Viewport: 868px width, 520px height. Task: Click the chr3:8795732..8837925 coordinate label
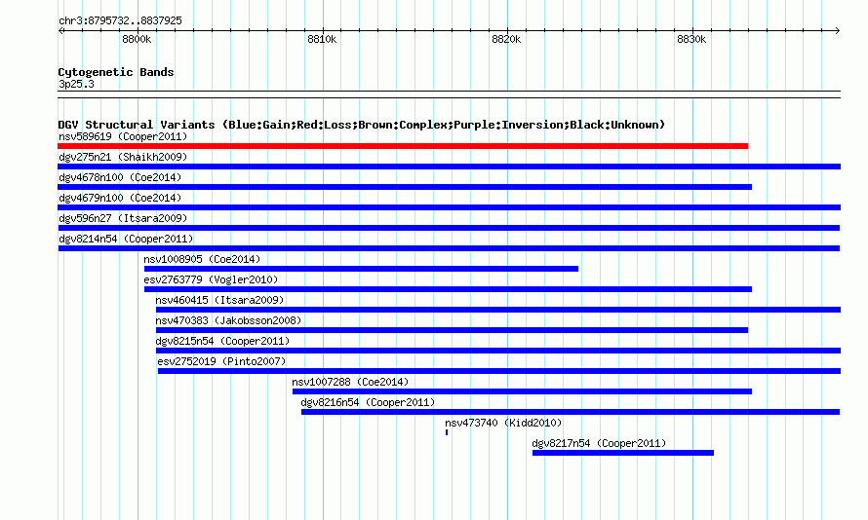(x=120, y=20)
